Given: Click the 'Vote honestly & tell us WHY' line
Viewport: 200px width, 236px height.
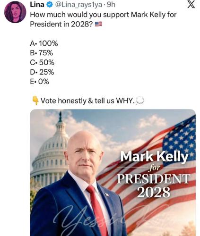Looking at the screenshot, I should pyautogui.click(x=87, y=101).
